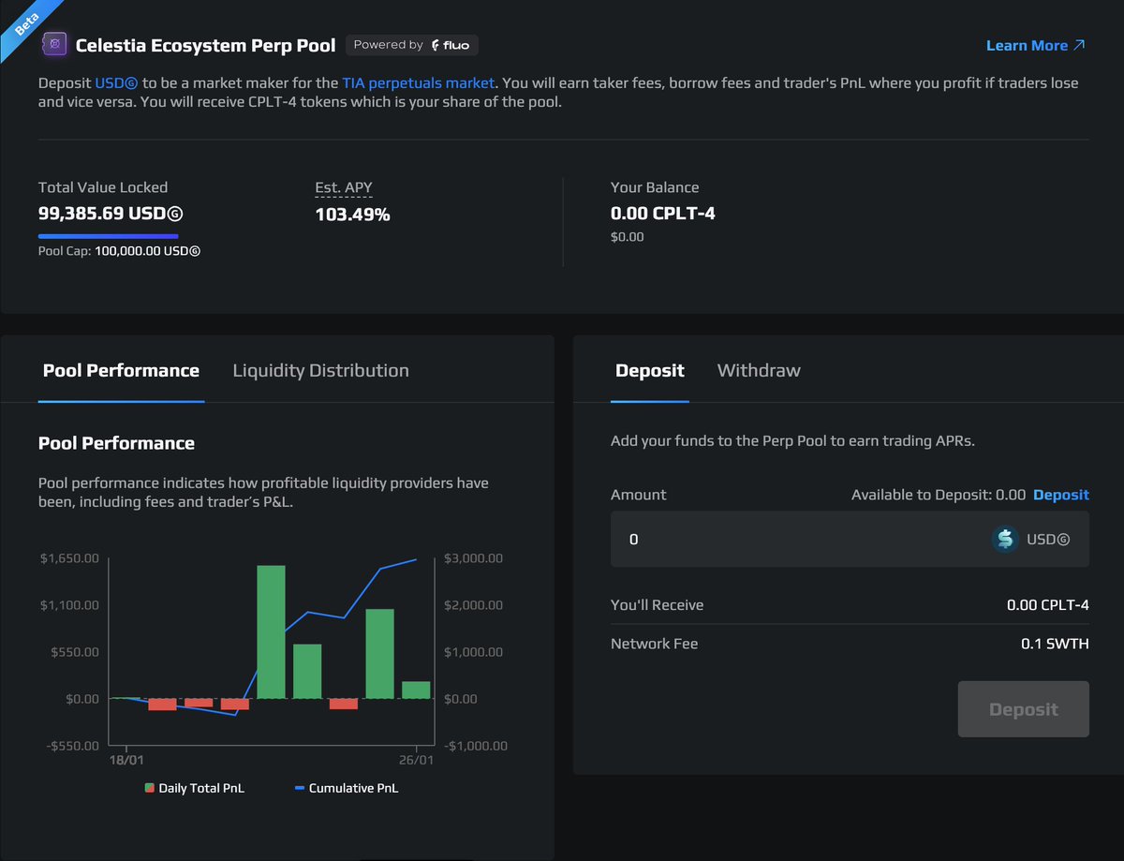Image resolution: width=1124 pixels, height=861 pixels.
Task: Click the Daily Total PnL legend swatch
Action: pos(149,788)
